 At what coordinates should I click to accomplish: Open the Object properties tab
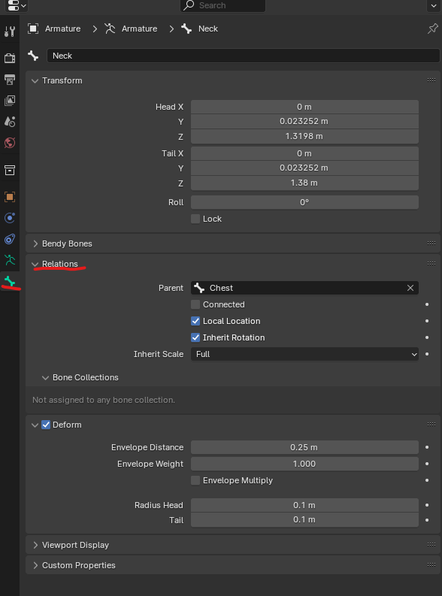[x=10, y=197]
